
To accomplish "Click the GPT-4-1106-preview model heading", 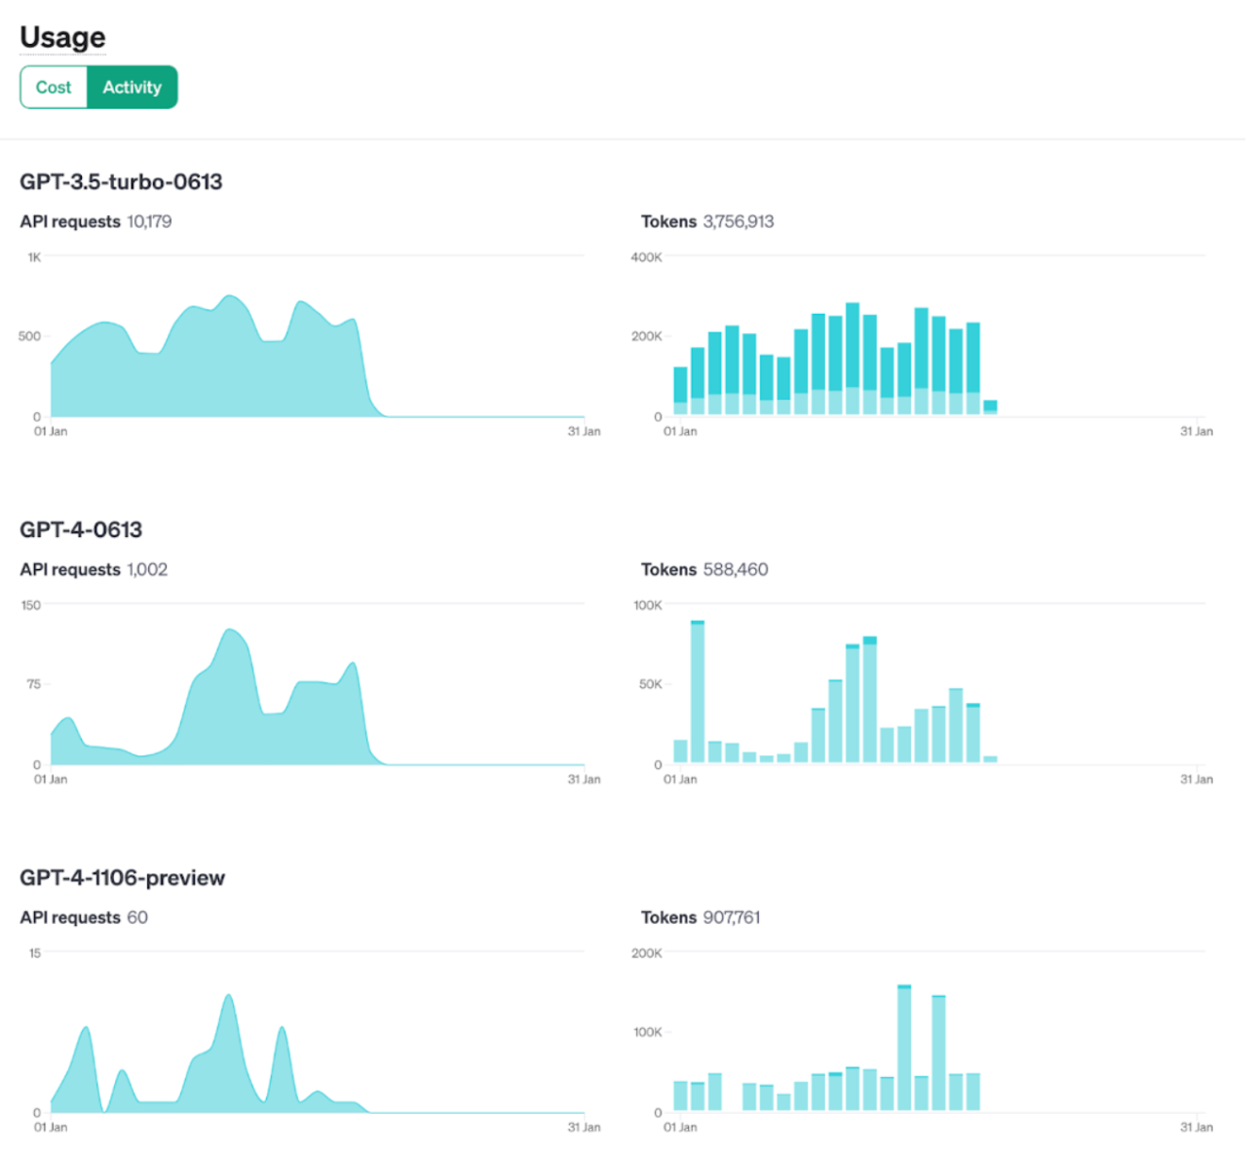I will coord(122,878).
